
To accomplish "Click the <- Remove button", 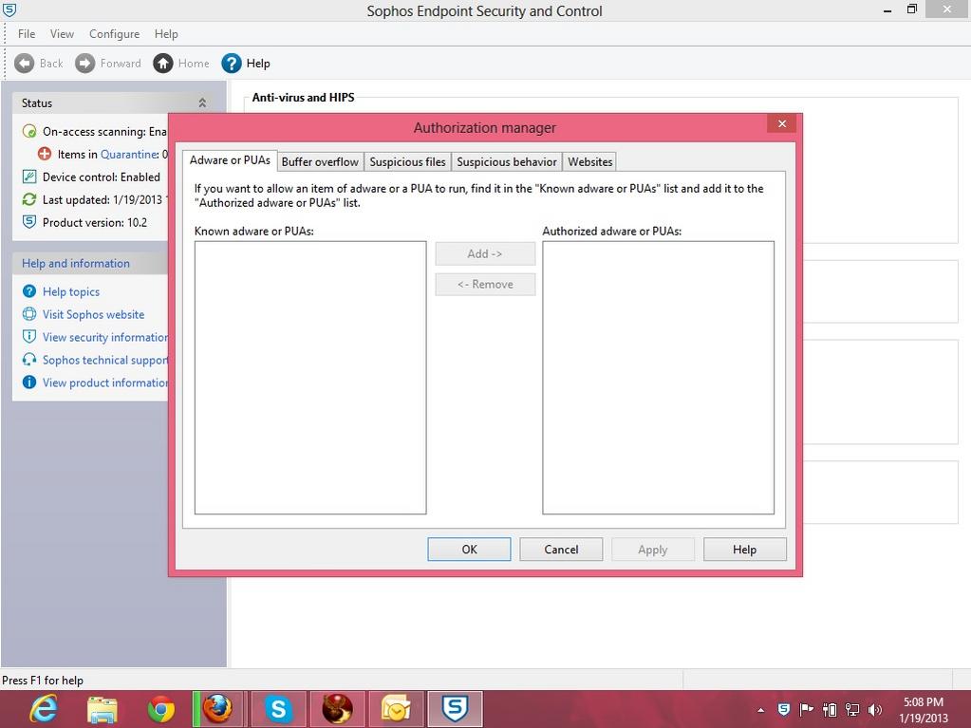I will click(485, 284).
